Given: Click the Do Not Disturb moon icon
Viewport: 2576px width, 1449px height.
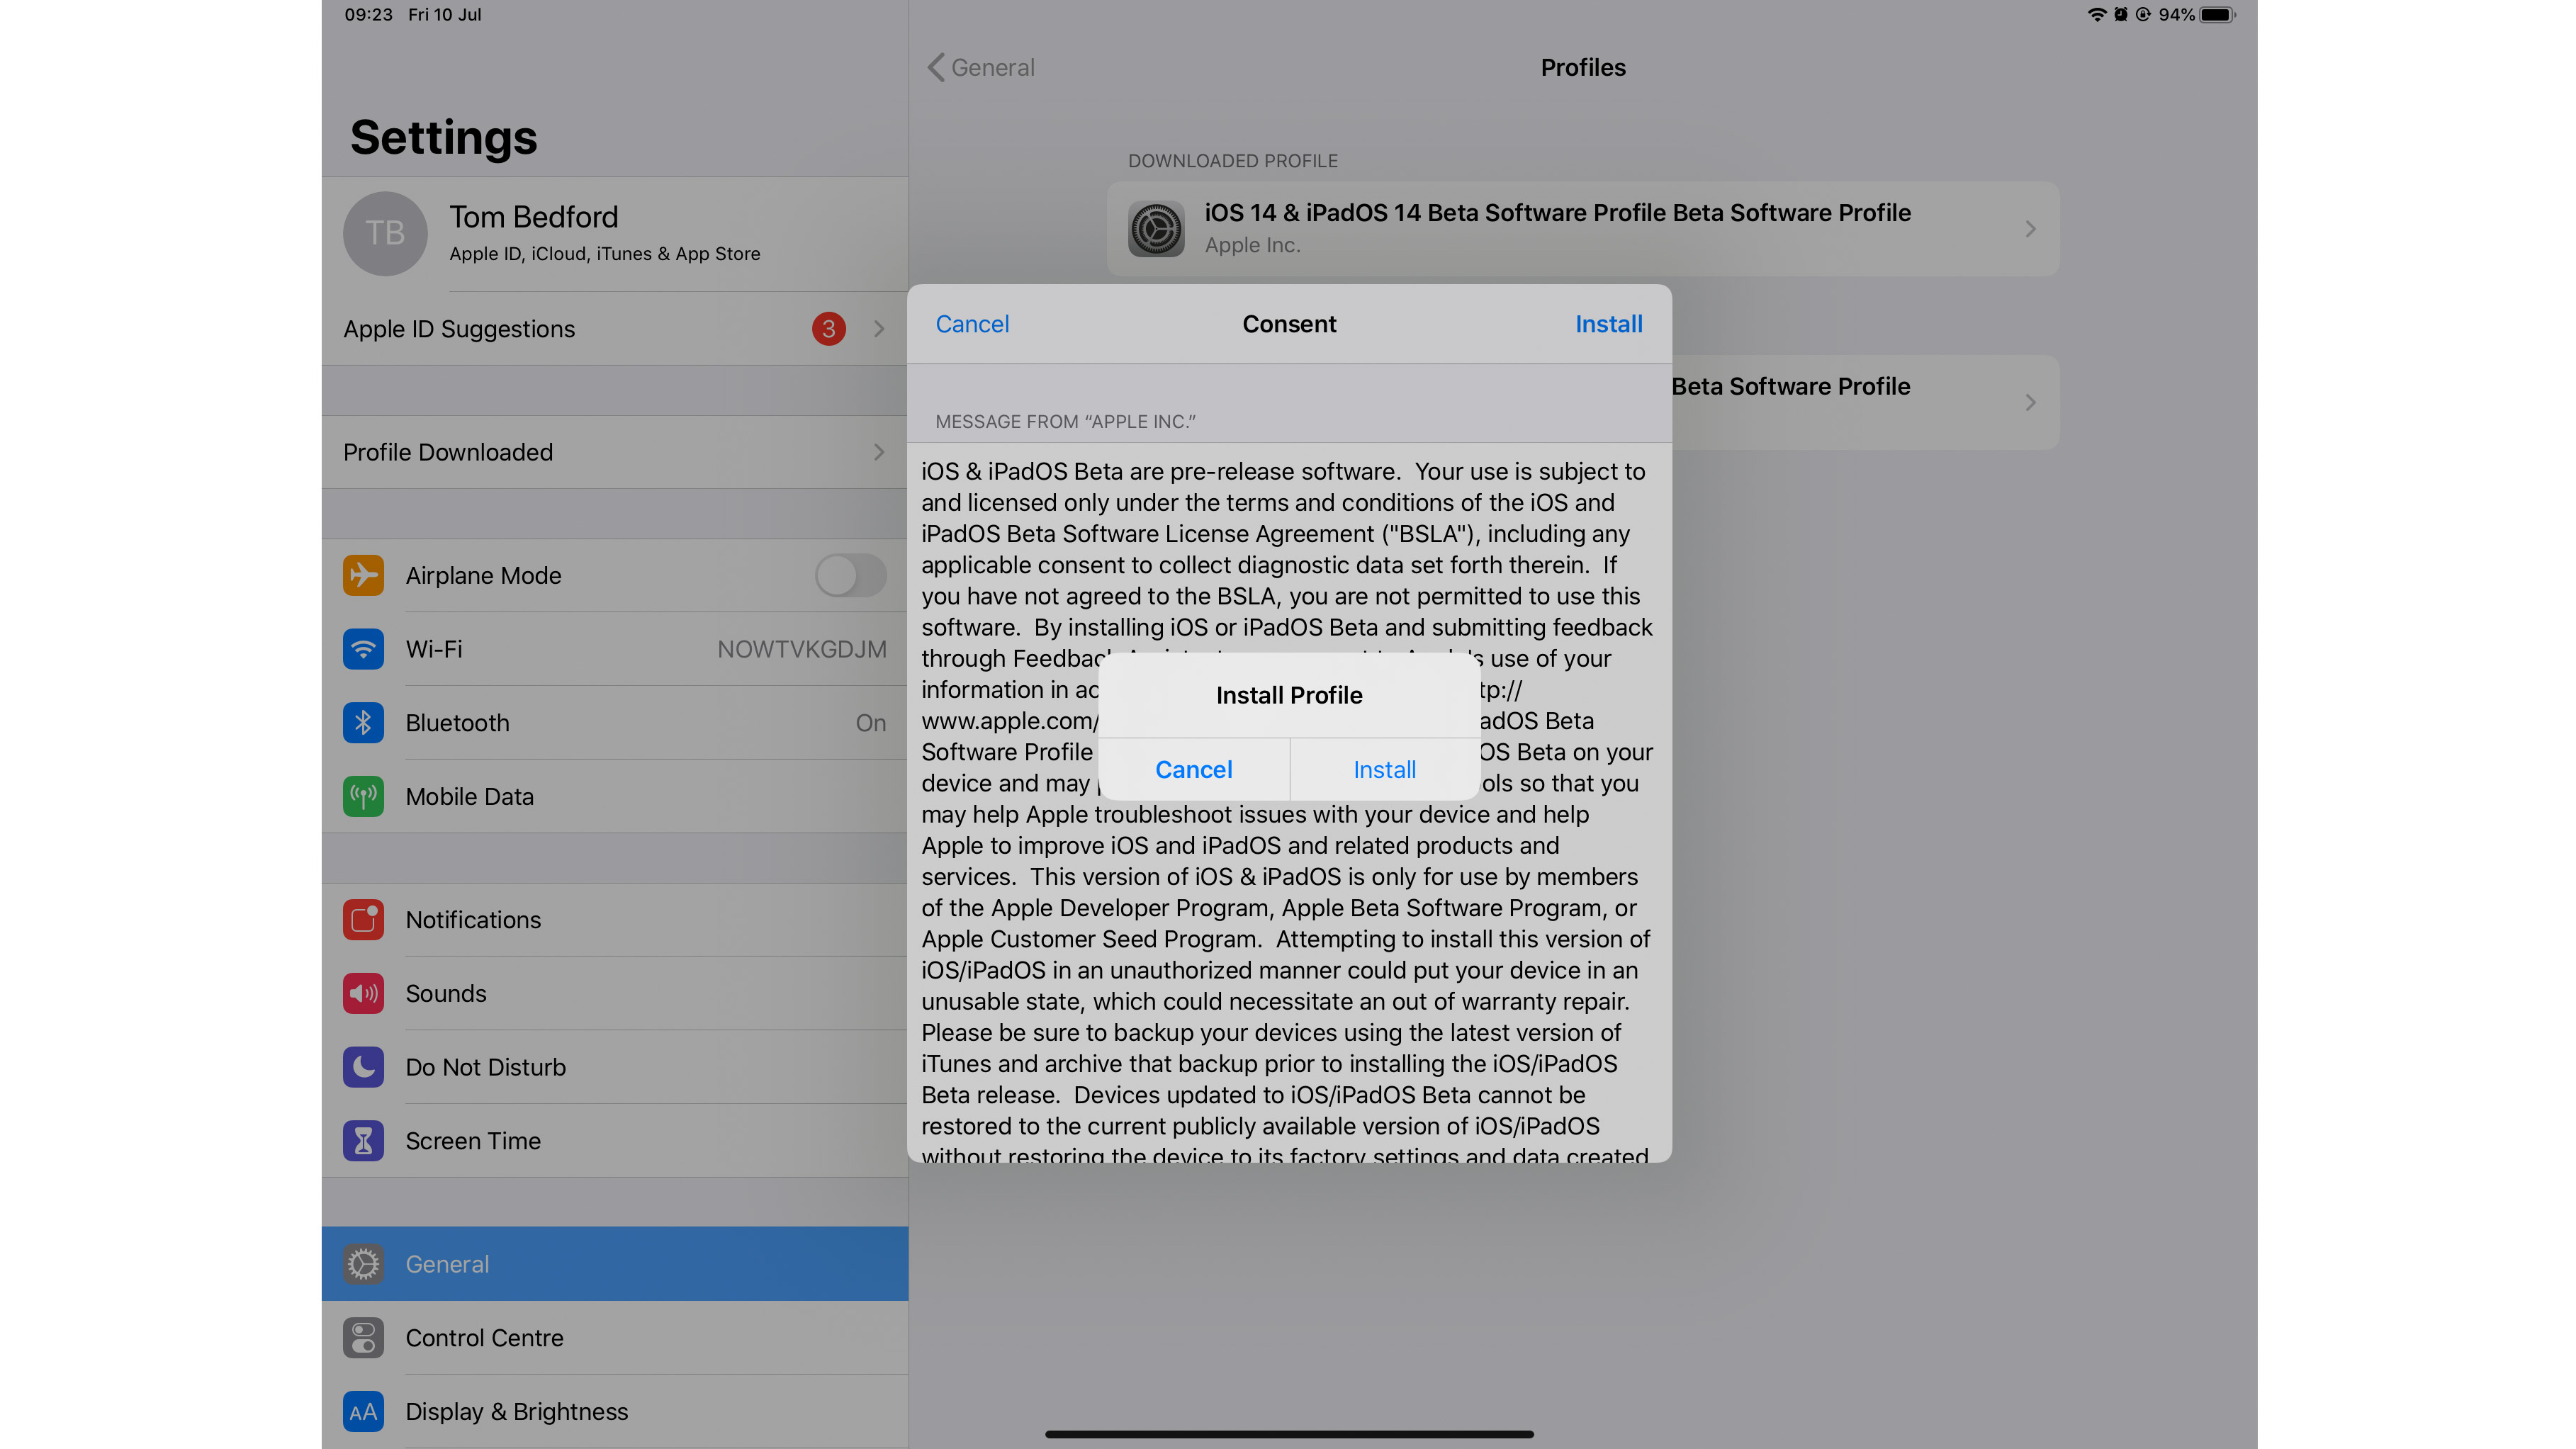Looking at the screenshot, I should 363,1067.
